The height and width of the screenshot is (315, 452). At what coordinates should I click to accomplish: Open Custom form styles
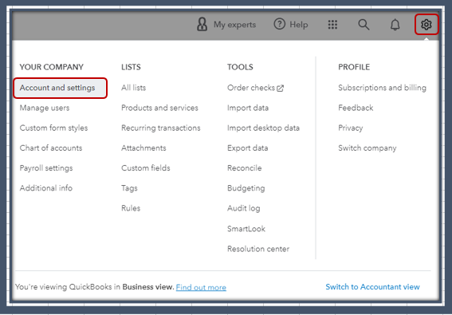click(x=53, y=128)
